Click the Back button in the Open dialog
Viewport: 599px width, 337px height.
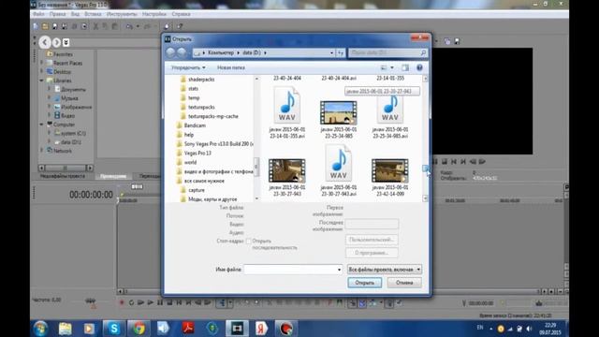click(170, 52)
